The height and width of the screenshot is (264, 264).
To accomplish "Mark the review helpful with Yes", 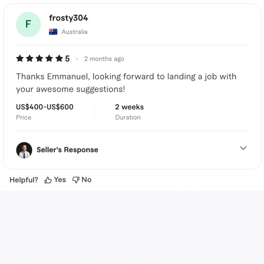I will [60, 180].
